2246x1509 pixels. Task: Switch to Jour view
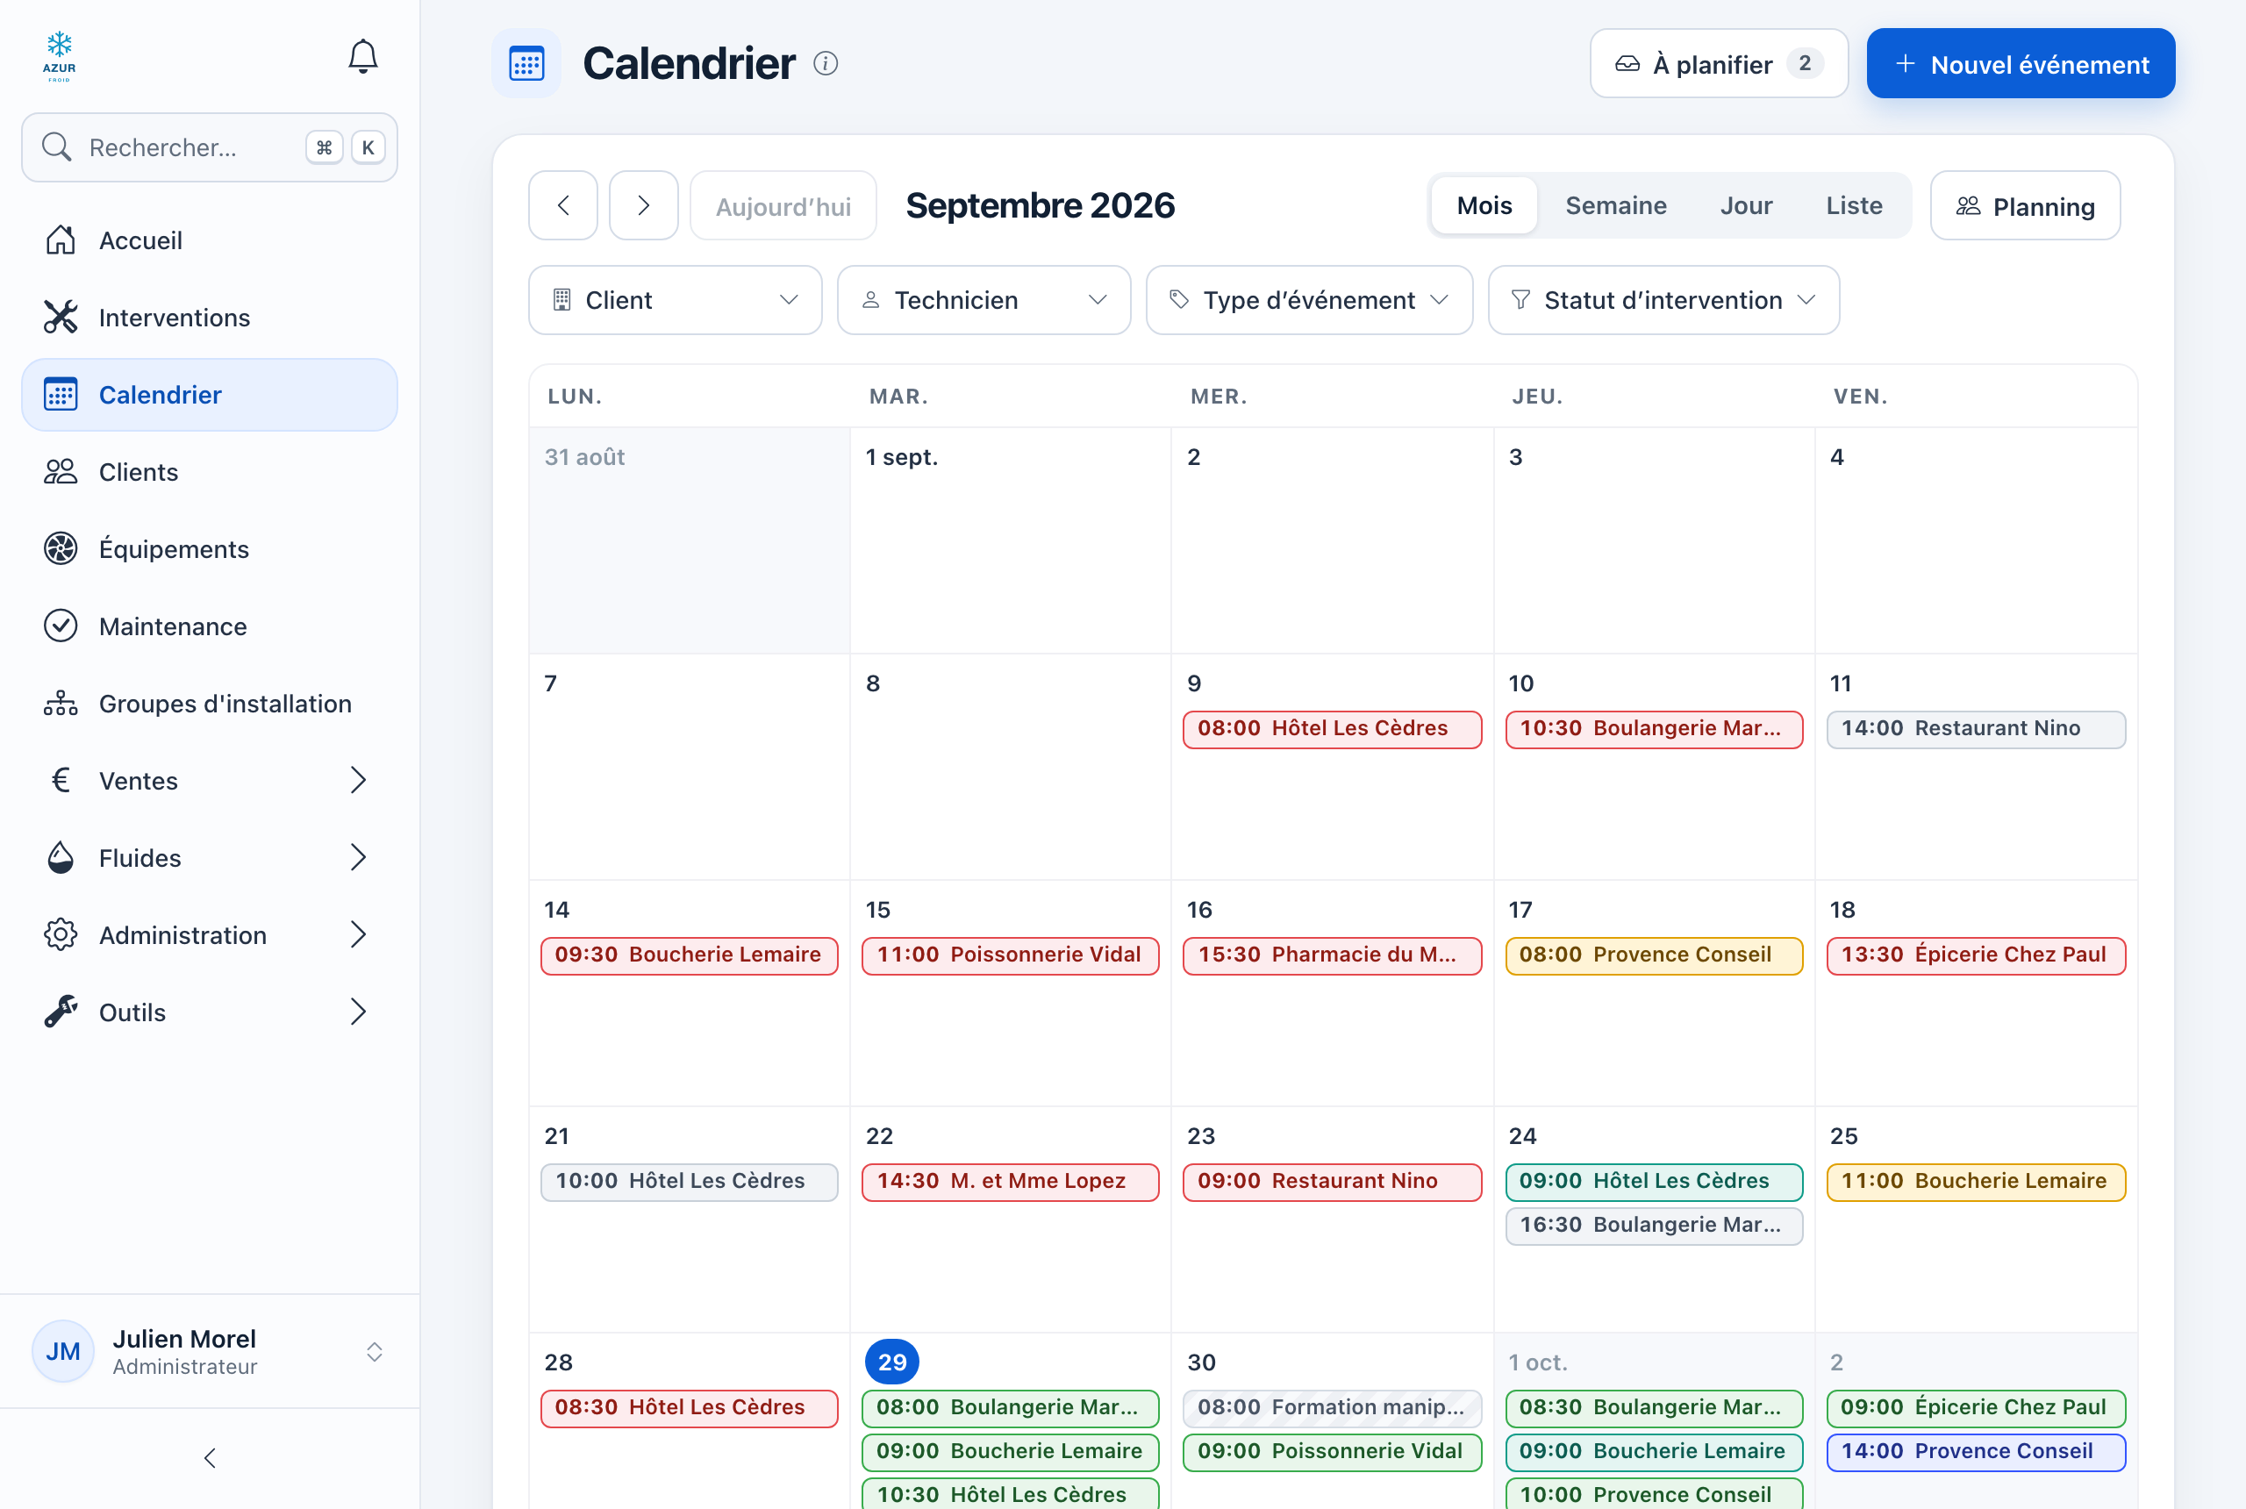[1746, 205]
